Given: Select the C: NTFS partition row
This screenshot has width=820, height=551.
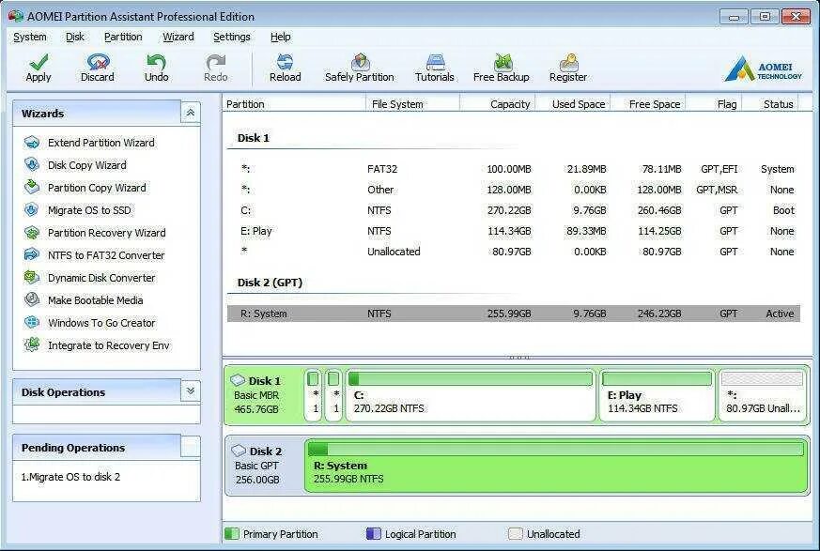Looking at the screenshot, I should pyautogui.click(x=514, y=210).
